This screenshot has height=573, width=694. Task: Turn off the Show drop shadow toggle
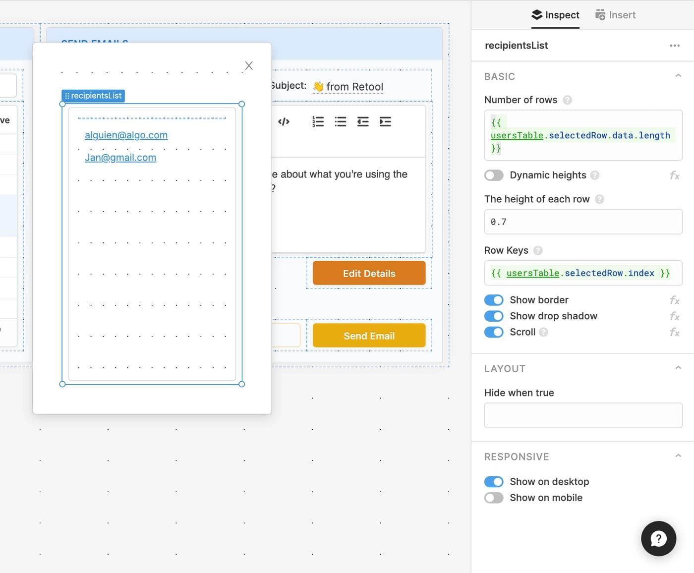[494, 316]
